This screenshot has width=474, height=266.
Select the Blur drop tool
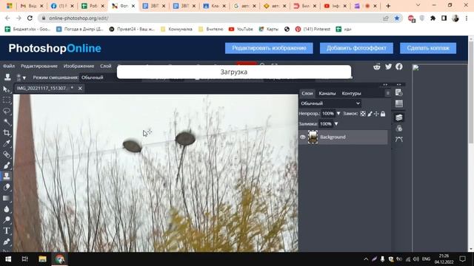(7, 209)
